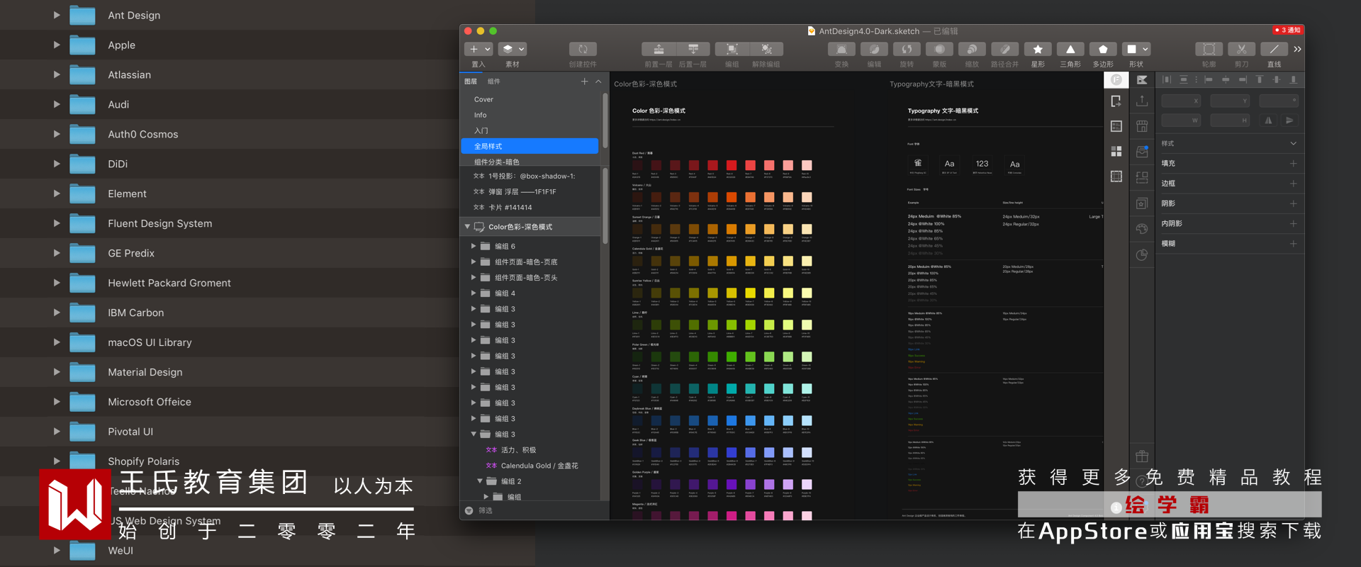
Task: Select the 星形 star shape tool
Action: point(1038,49)
